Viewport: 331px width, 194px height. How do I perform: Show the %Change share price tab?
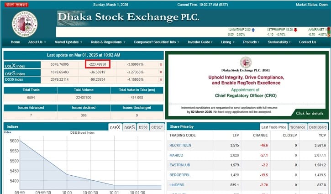pyautogui.click(x=298, y=127)
